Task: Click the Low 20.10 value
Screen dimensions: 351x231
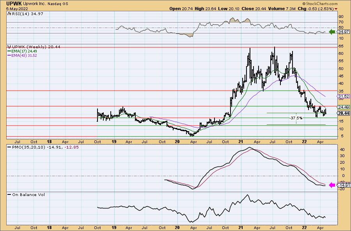Action: click(x=229, y=9)
